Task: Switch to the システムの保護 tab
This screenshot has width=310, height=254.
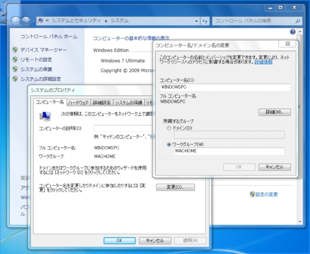Action: (x=129, y=102)
